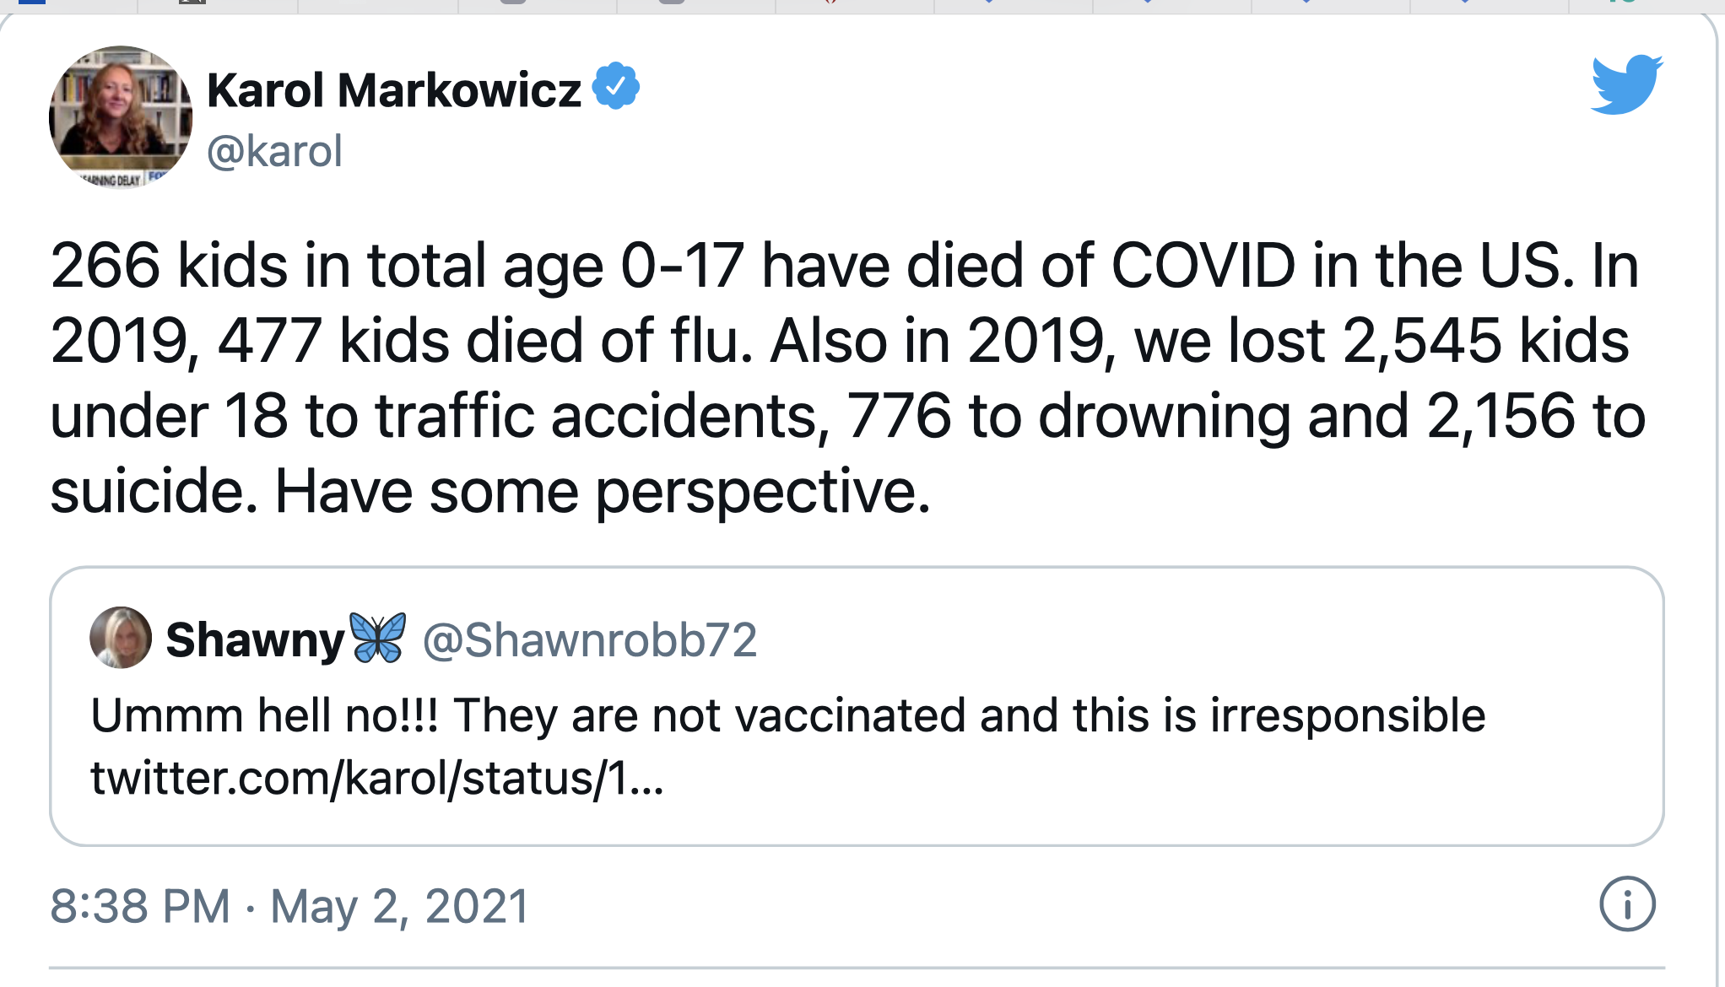The image size is (1725, 987).
Task: Click the Twitter bird logo
Action: point(1626,84)
